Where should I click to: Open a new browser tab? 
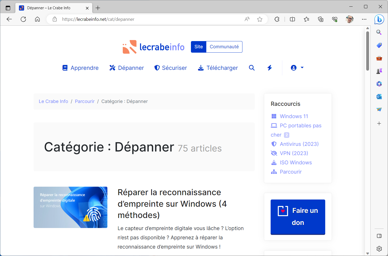(98, 8)
